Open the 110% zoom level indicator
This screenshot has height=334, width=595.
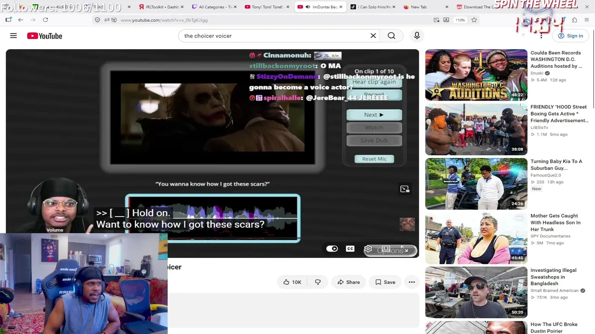coord(460,20)
